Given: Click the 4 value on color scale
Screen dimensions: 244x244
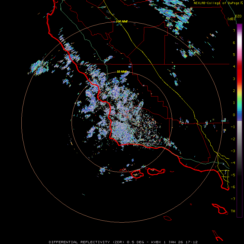Looking at the screenshot, I should click(234, 67).
